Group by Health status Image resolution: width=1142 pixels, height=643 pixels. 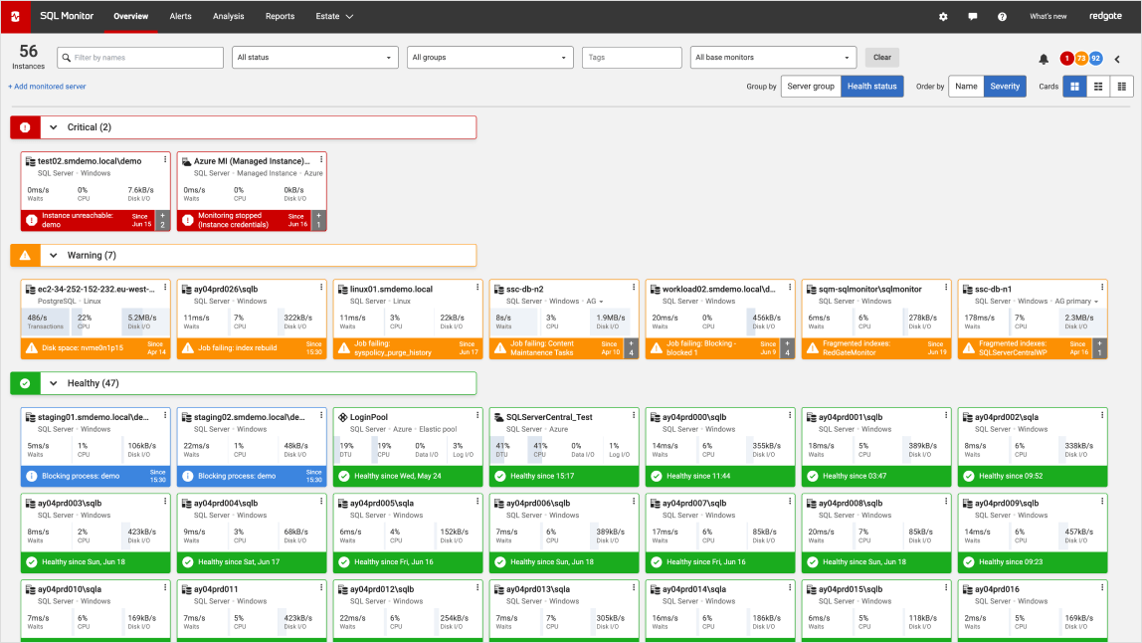(871, 86)
